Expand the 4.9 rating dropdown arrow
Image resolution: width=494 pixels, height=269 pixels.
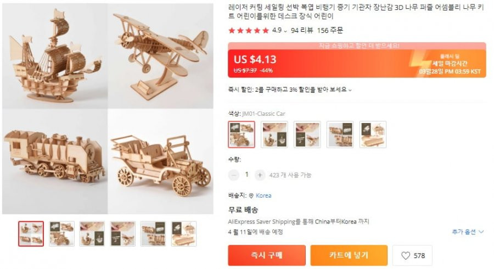click(x=285, y=31)
